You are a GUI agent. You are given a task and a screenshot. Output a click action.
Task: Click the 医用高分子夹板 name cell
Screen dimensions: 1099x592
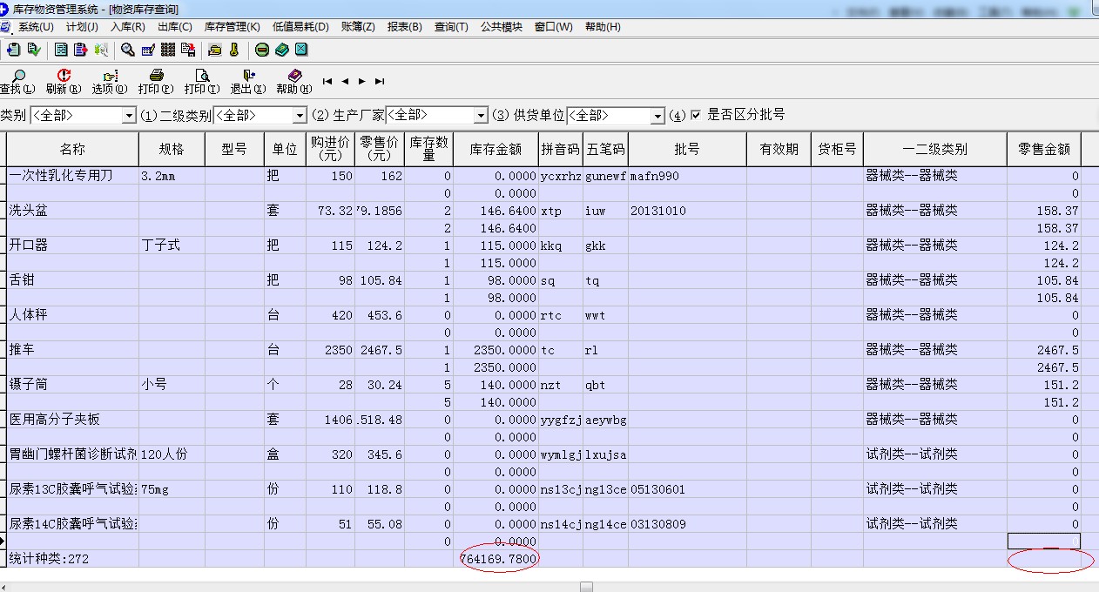pos(72,420)
